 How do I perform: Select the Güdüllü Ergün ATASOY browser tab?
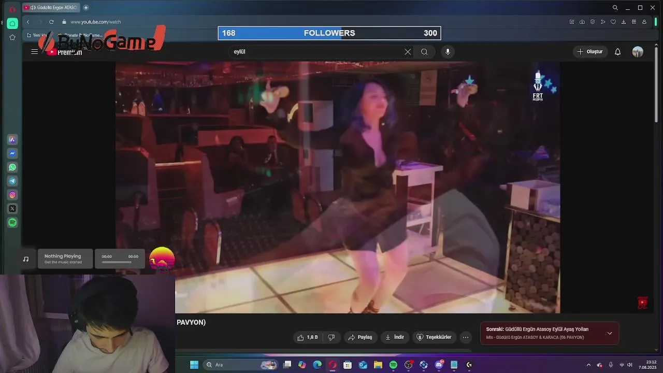[51, 7]
